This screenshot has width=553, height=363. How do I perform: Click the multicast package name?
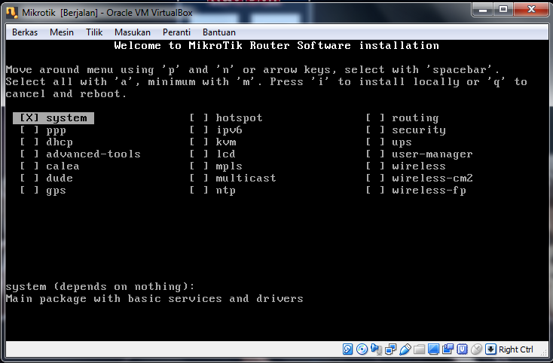tap(246, 178)
